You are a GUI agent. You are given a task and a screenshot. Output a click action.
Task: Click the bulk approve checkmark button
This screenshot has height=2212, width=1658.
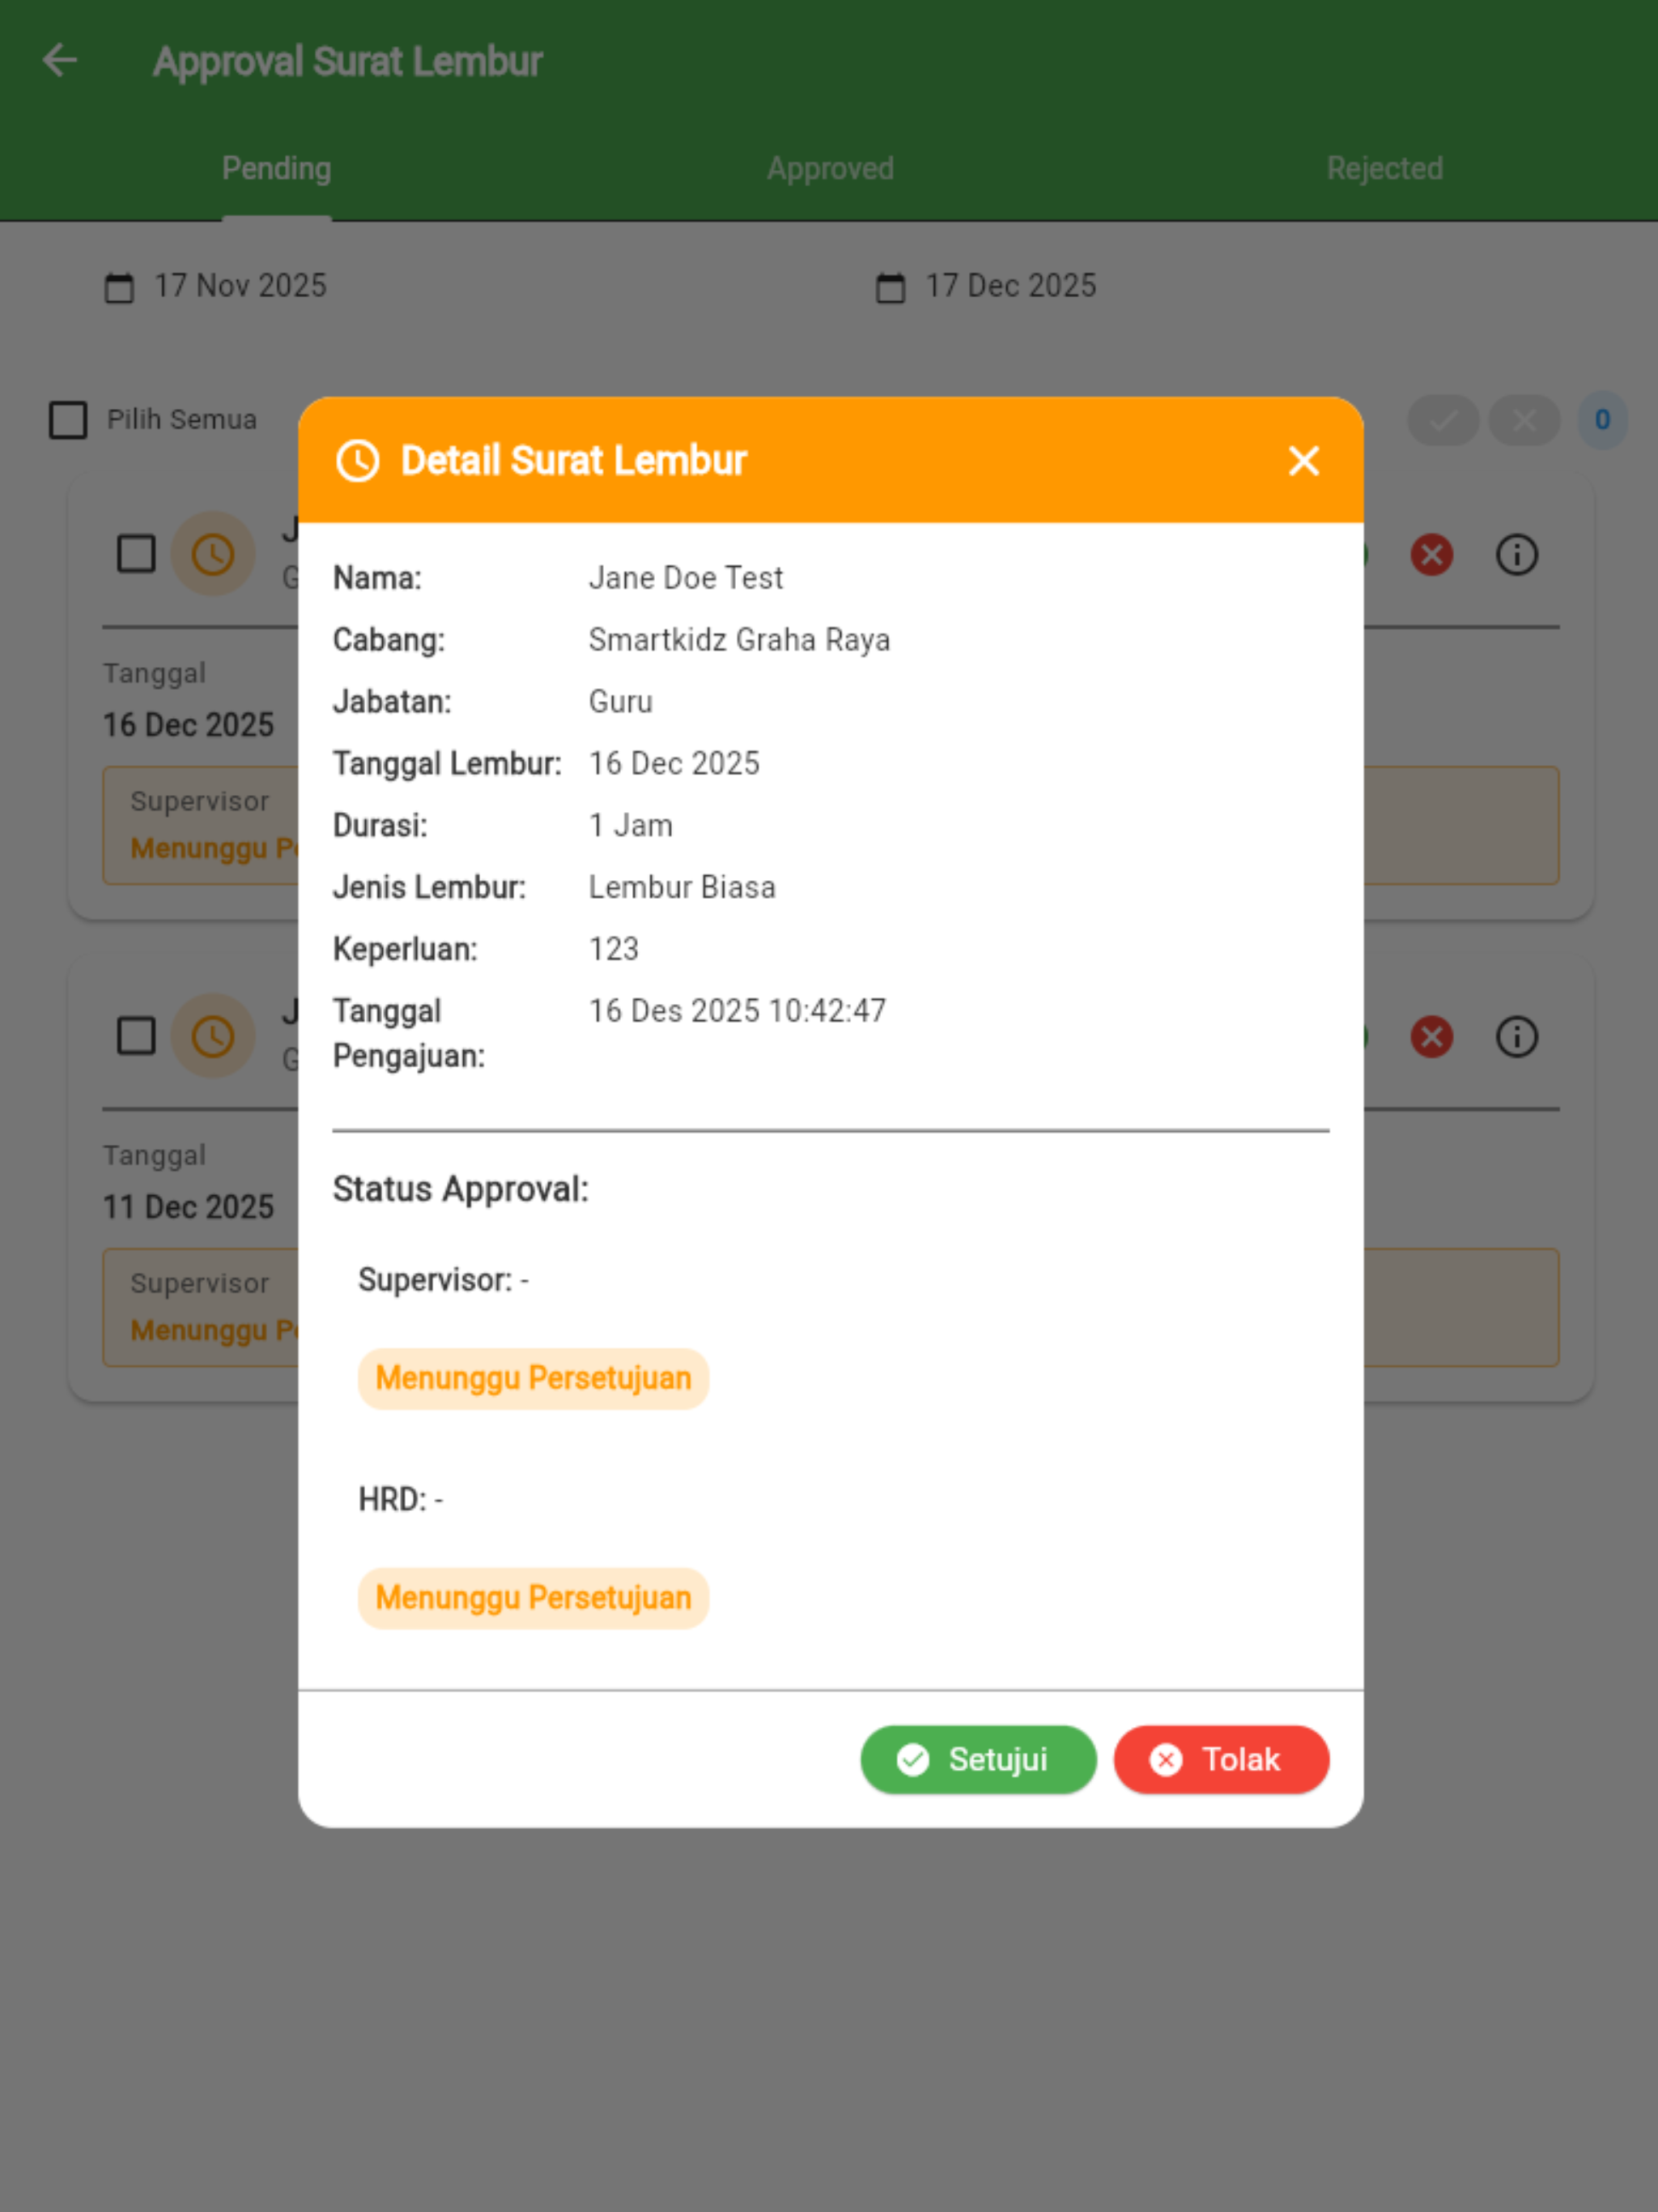click(x=1443, y=420)
